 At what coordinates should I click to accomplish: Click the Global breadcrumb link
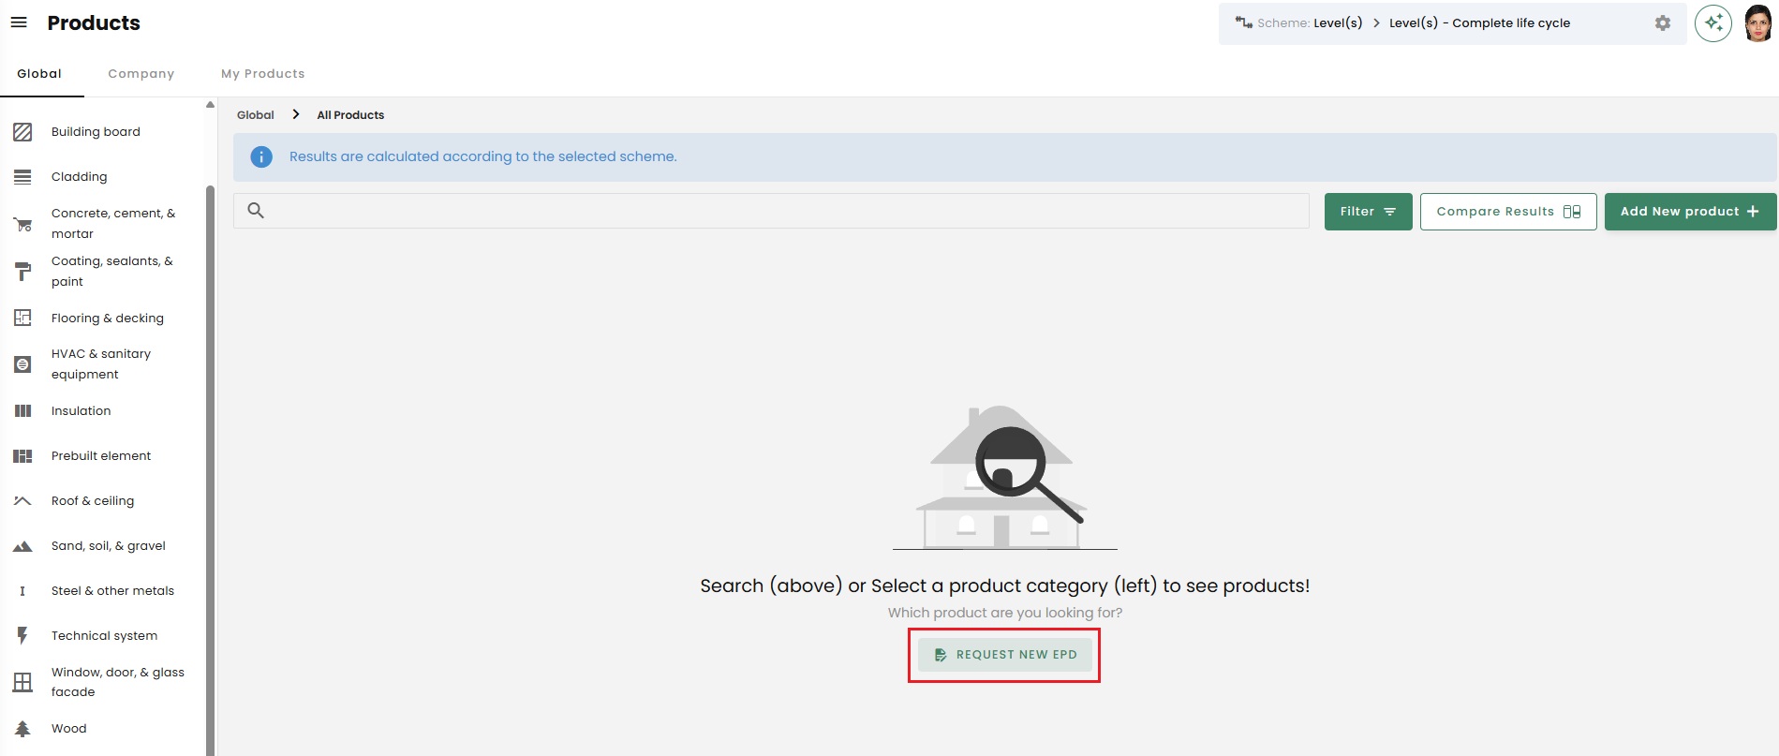pyautogui.click(x=255, y=115)
